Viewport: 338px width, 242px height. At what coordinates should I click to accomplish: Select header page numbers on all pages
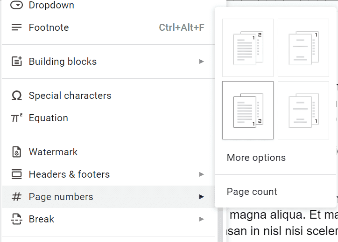click(x=248, y=48)
